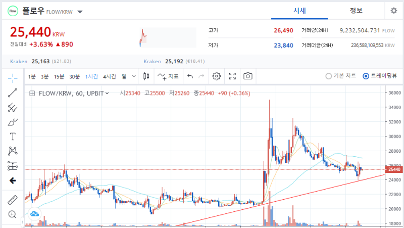The height and width of the screenshot is (228, 404).
Task: Toggle fullscreen chart mode
Action: [x=232, y=76]
